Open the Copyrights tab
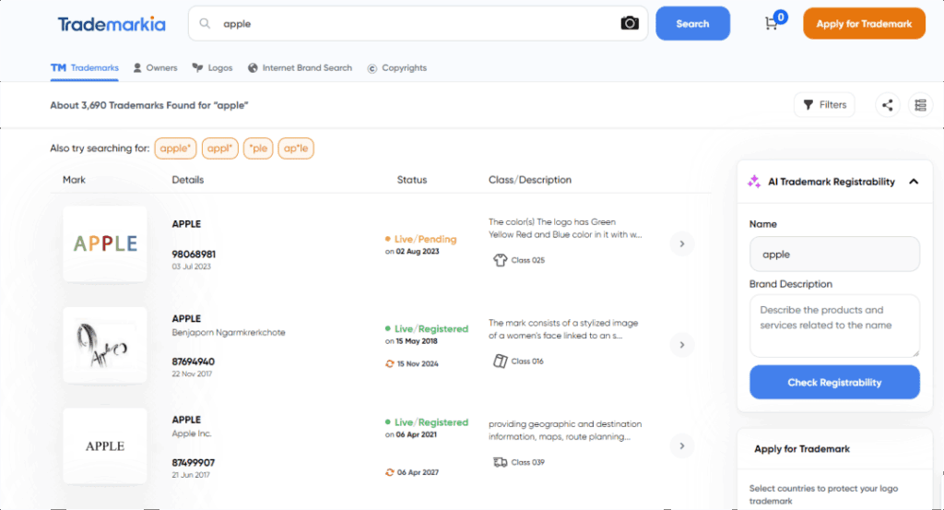Viewport: 944px width, 510px height. pyautogui.click(x=396, y=68)
